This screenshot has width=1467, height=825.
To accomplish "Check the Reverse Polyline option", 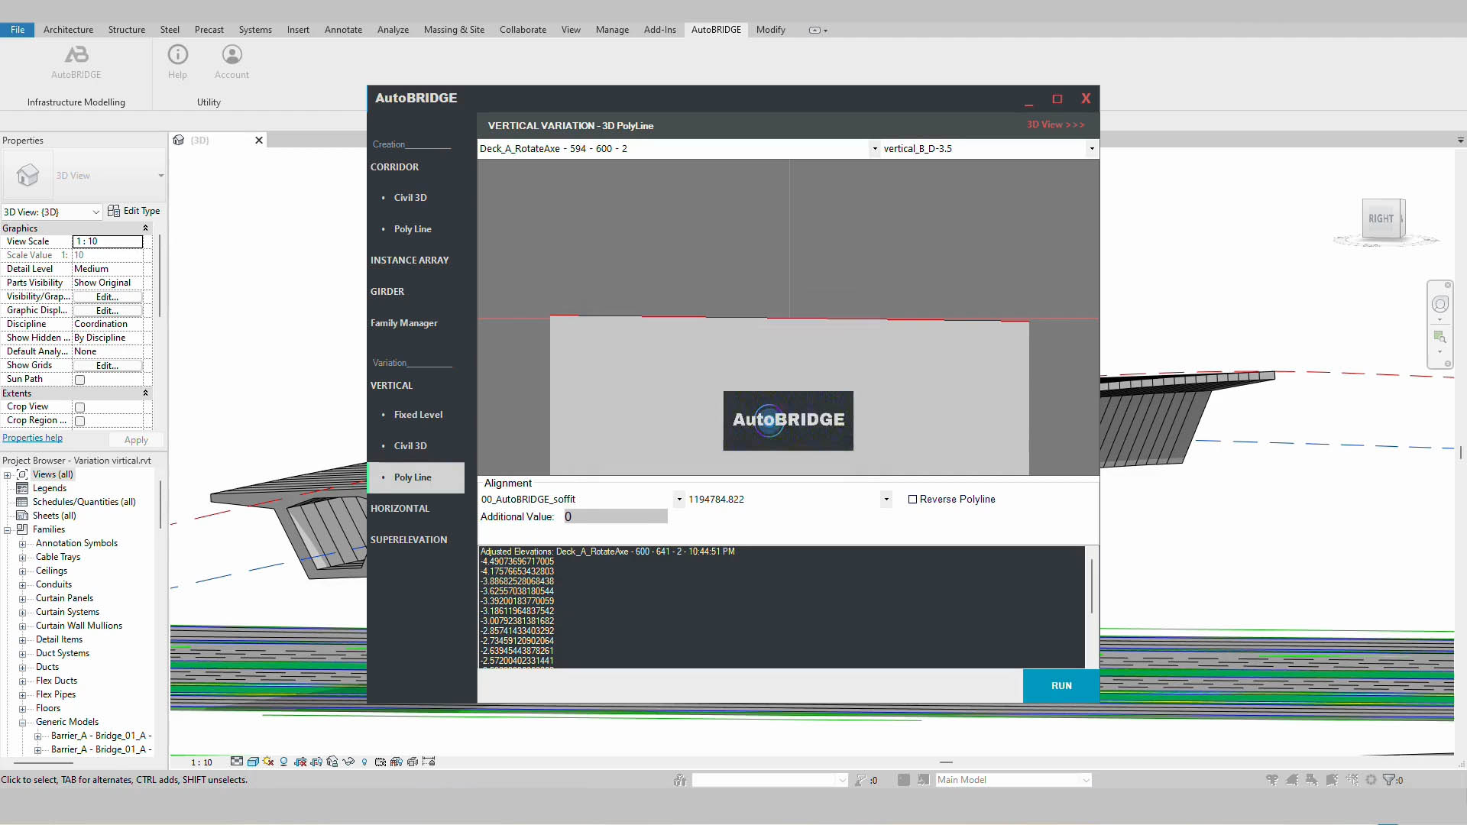I will click(912, 500).
